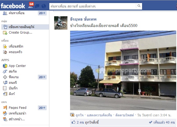Click the search magnifier button
The width and height of the screenshot is (177, 127).
(139, 6)
